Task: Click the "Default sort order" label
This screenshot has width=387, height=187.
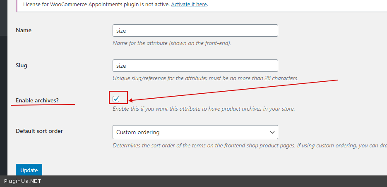Action: (x=39, y=131)
